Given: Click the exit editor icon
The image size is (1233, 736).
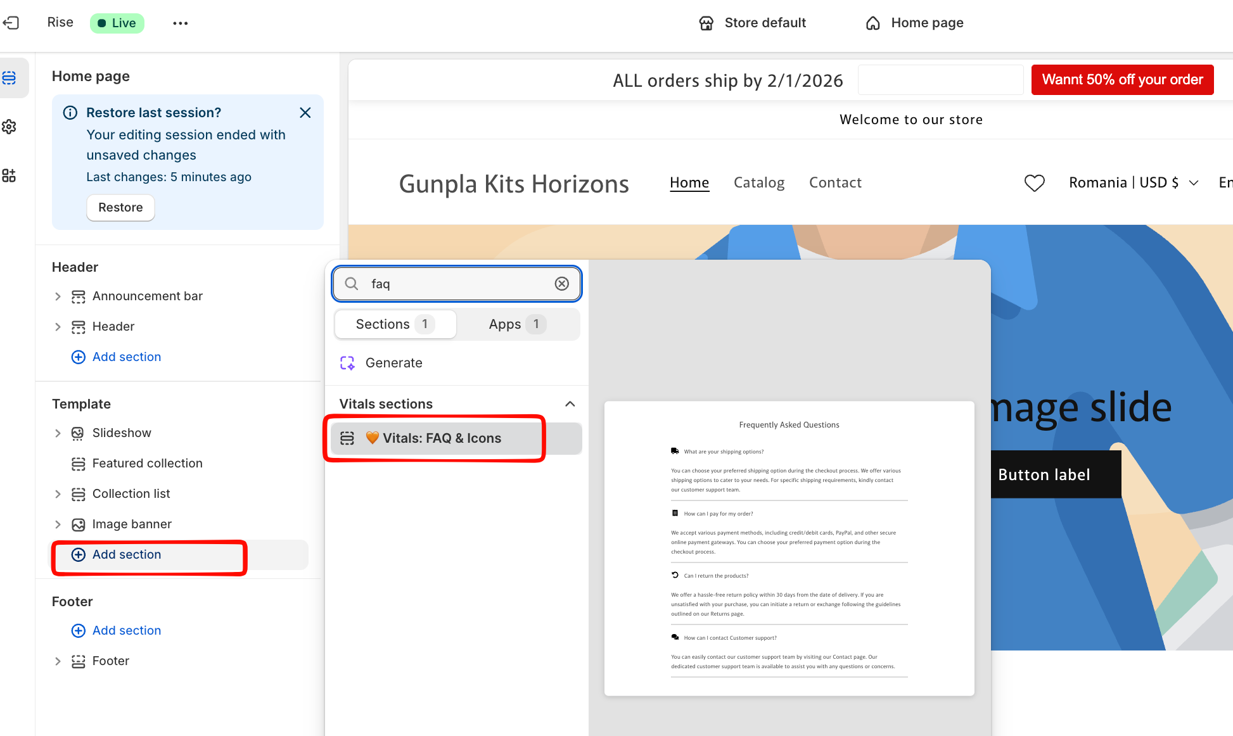Looking at the screenshot, I should tap(11, 23).
